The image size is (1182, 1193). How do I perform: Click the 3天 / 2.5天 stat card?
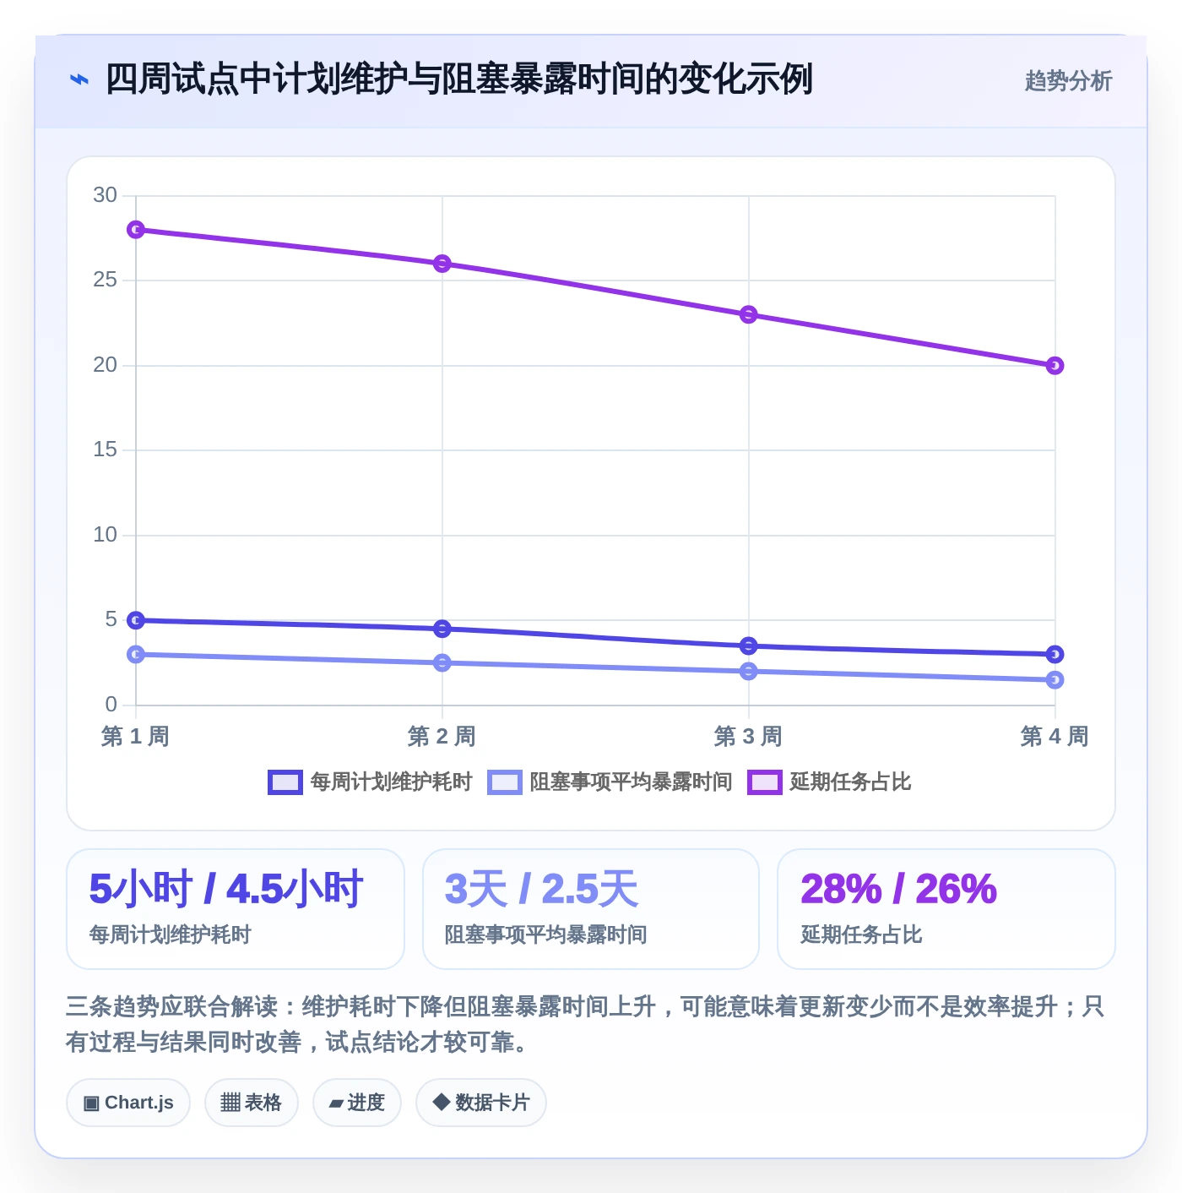pyautogui.click(x=591, y=909)
